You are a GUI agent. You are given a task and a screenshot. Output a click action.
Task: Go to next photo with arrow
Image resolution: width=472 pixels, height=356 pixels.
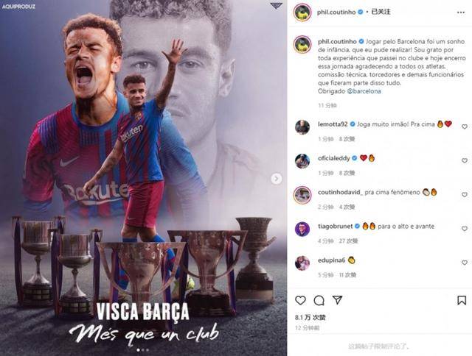(x=277, y=179)
